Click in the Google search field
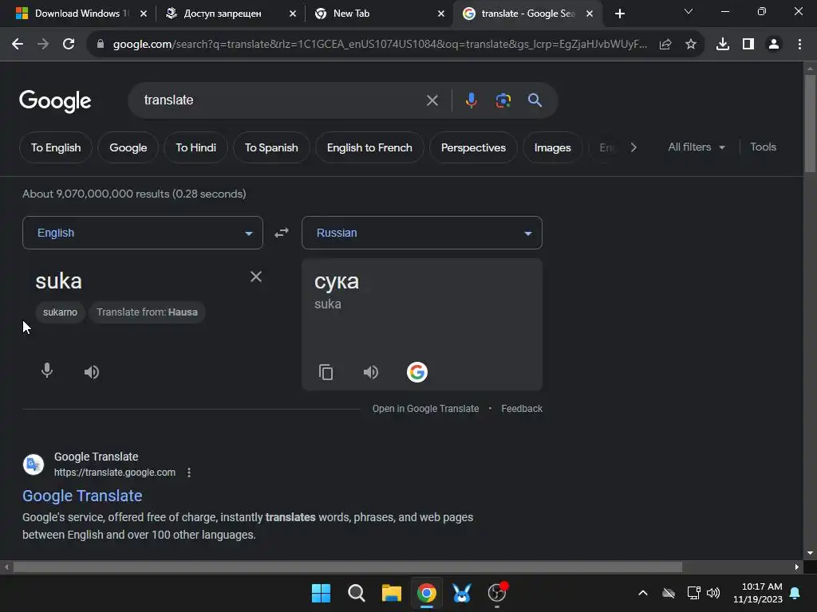 click(282, 100)
